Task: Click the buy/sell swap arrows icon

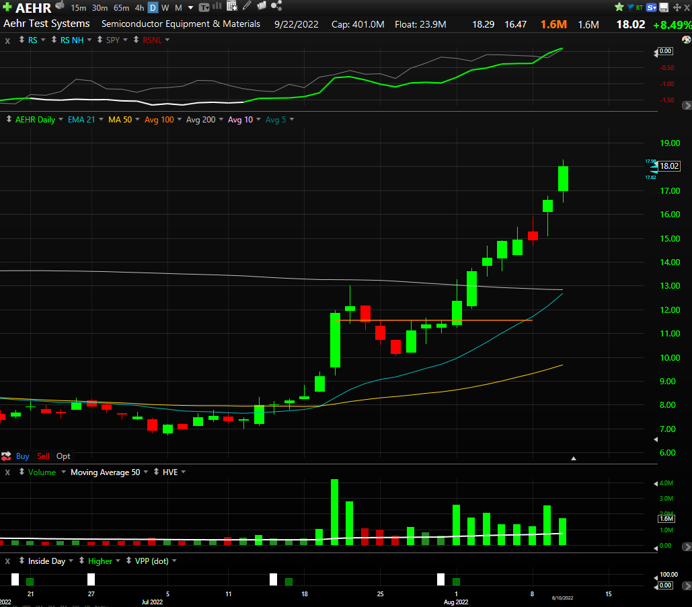Action: click(x=6, y=456)
